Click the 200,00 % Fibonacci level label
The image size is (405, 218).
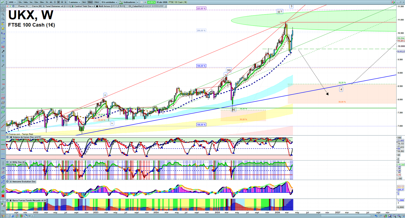click(201, 31)
